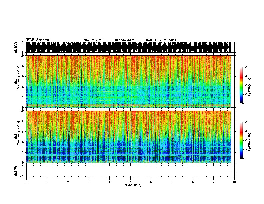
Task: Click the ch.1 frequency spectrogram panel
Action: click(129, 81)
